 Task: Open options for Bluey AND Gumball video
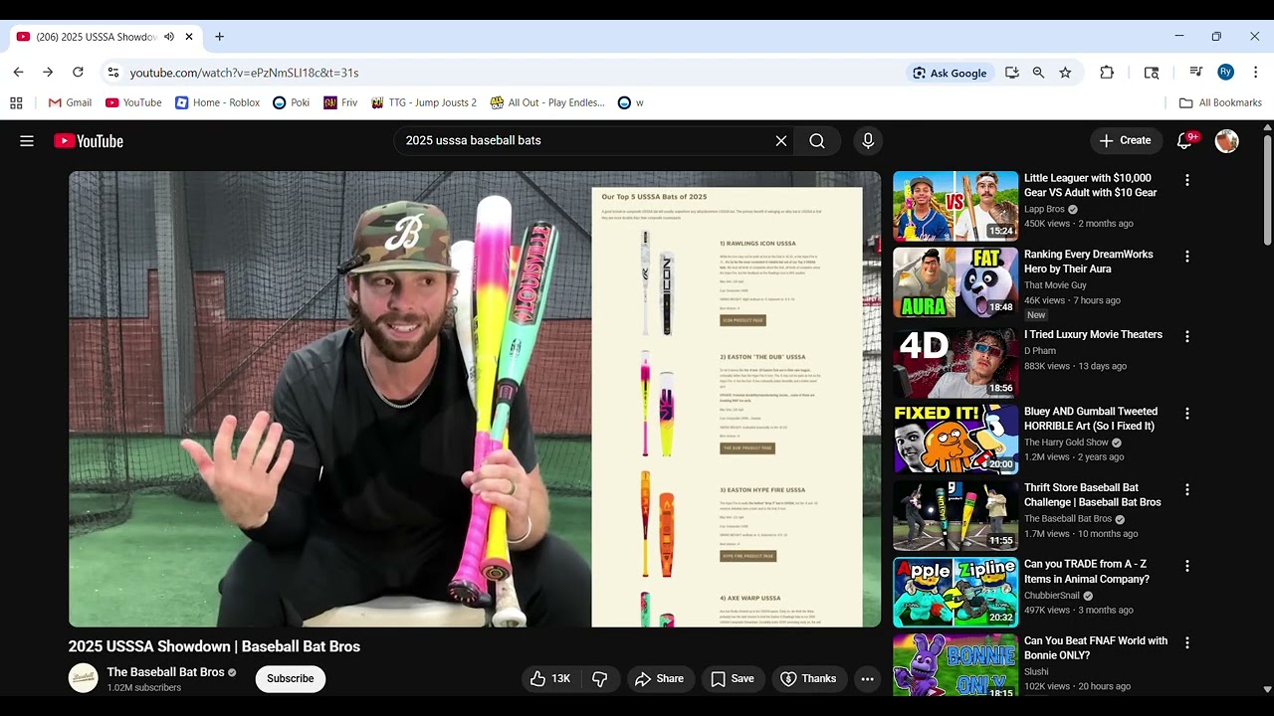click(1186, 414)
